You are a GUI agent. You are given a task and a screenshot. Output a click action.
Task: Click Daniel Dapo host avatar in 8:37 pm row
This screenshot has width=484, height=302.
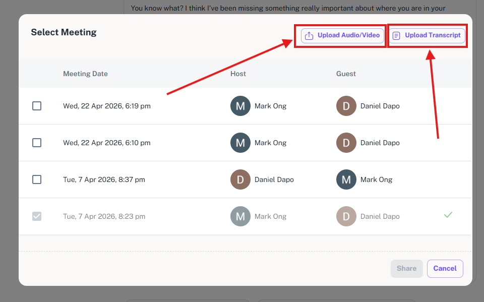240,179
